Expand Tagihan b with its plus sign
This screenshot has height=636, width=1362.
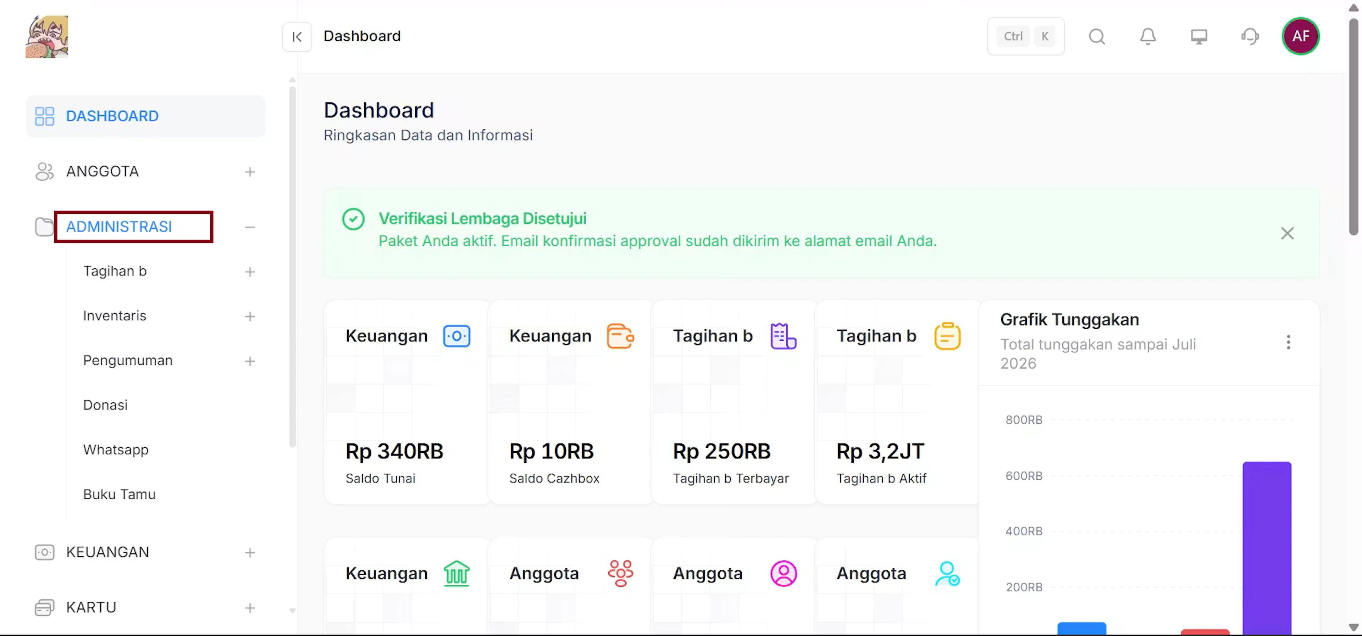pyautogui.click(x=250, y=272)
